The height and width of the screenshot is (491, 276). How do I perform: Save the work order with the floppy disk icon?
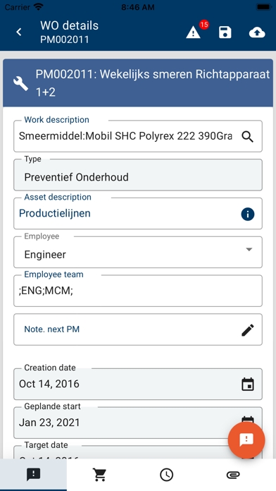(x=225, y=32)
